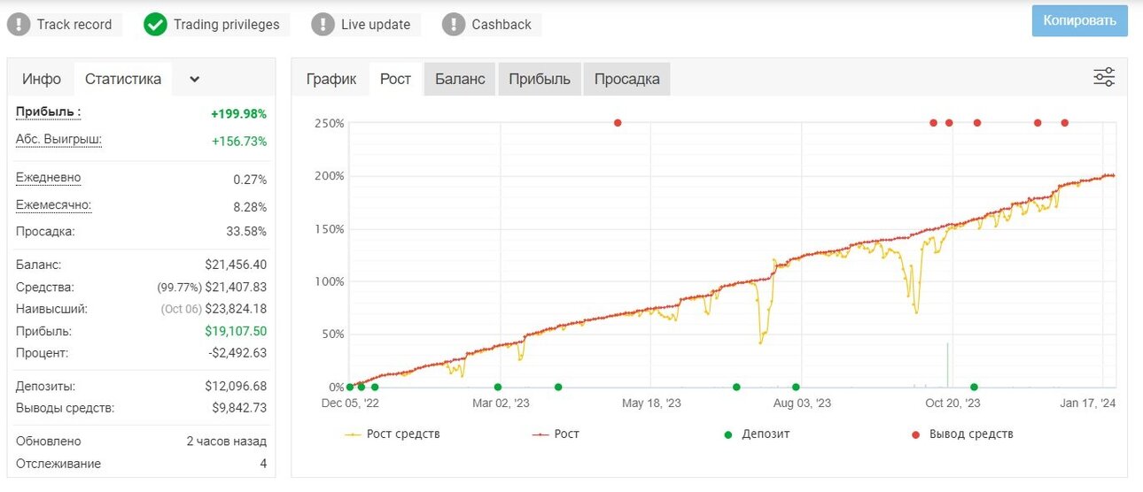
Task: Click the 250% axis label
Action: click(x=330, y=123)
